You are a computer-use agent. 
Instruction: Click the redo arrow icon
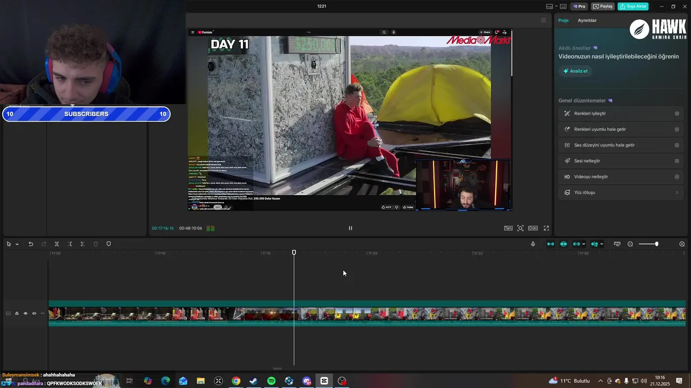pos(44,244)
